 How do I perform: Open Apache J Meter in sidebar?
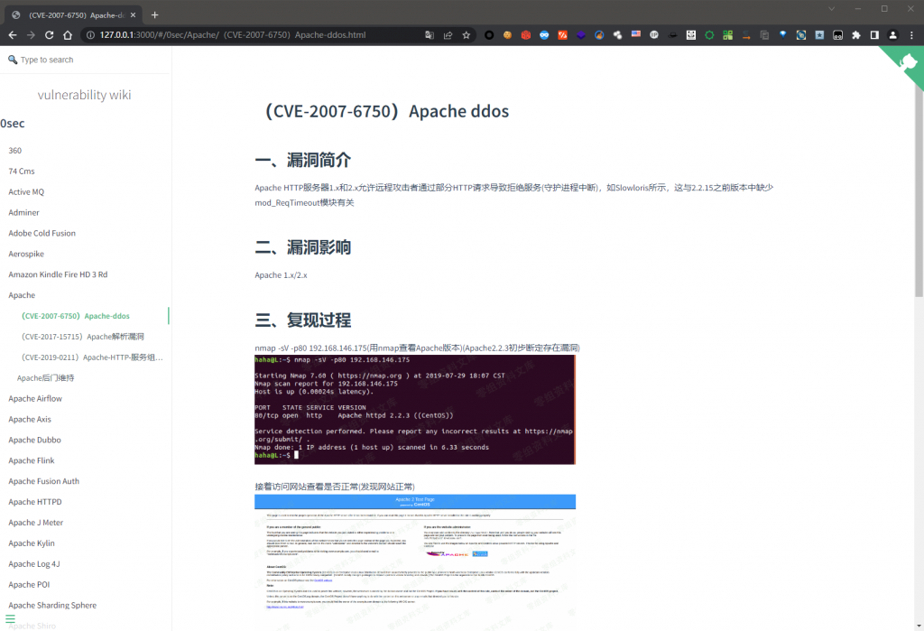point(35,523)
